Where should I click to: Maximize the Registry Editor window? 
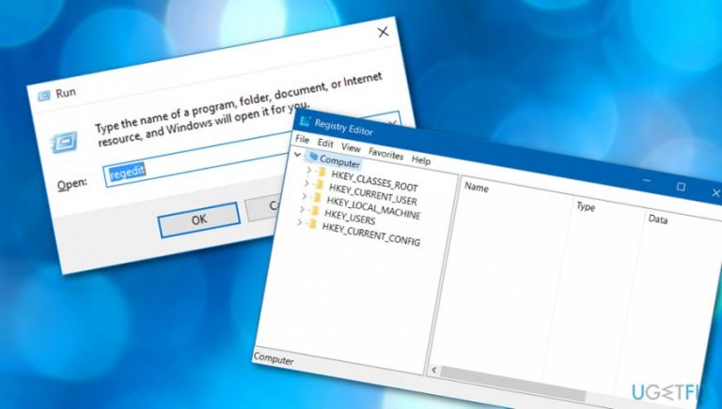point(681,187)
